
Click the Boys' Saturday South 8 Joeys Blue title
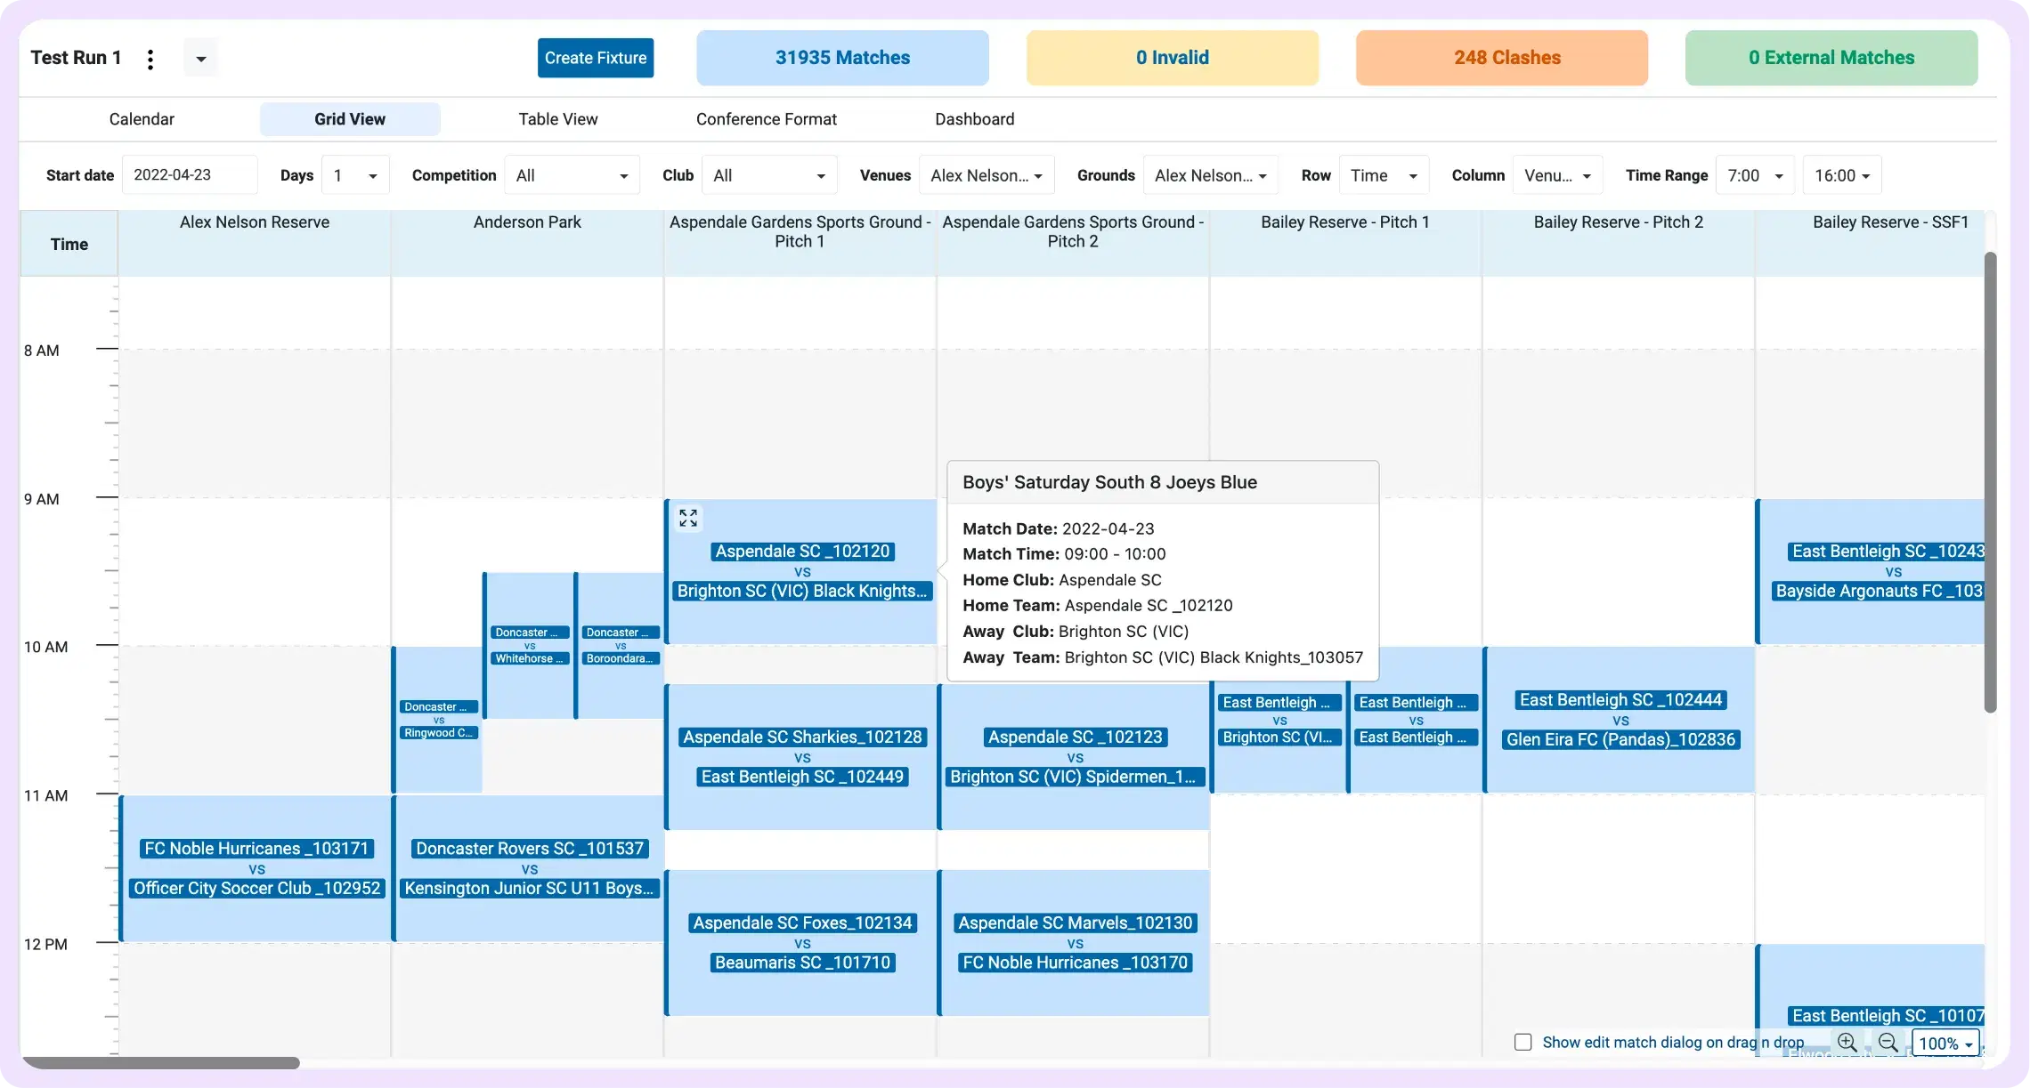(x=1109, y=482)
